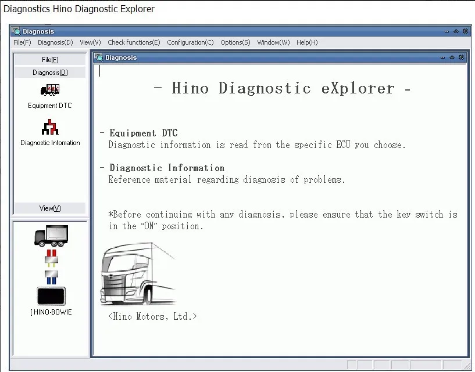Click the key switch ON position note
475x372 pixels.
[x=283, y=220]
